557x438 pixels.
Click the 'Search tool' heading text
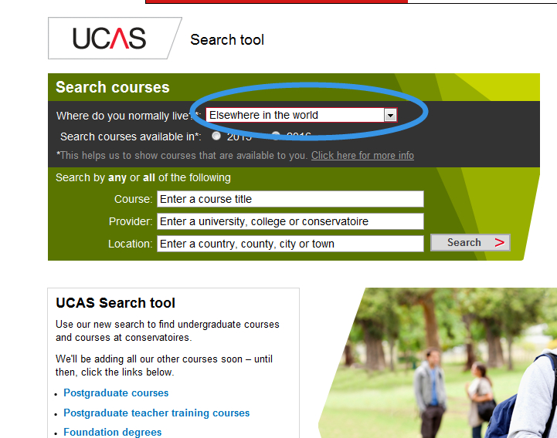click(227, 40)
